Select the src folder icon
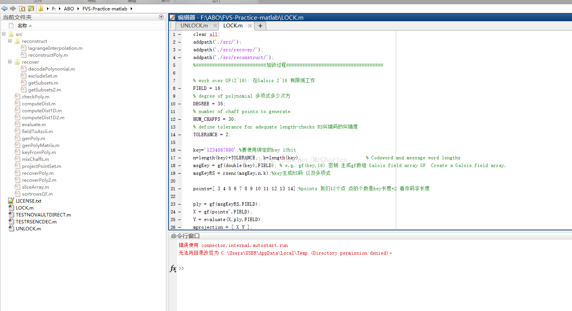The width and height of the screenshot is (572, 311). click(11, 34)
